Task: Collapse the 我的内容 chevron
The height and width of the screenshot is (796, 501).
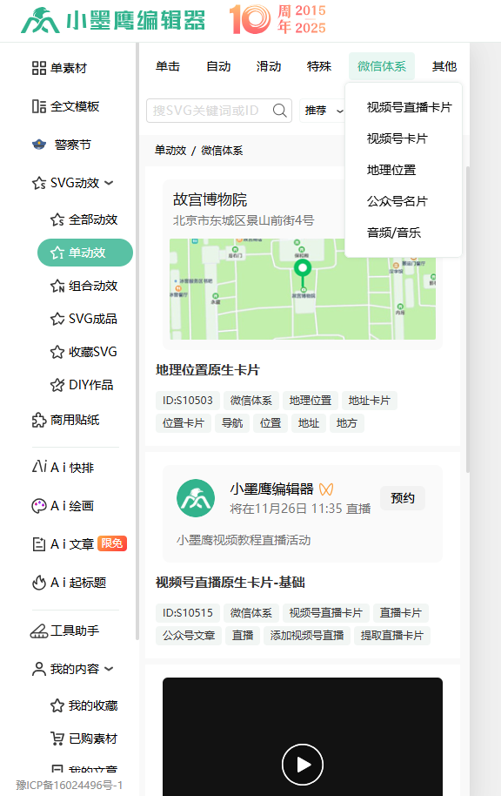Action: coord(109,669)
